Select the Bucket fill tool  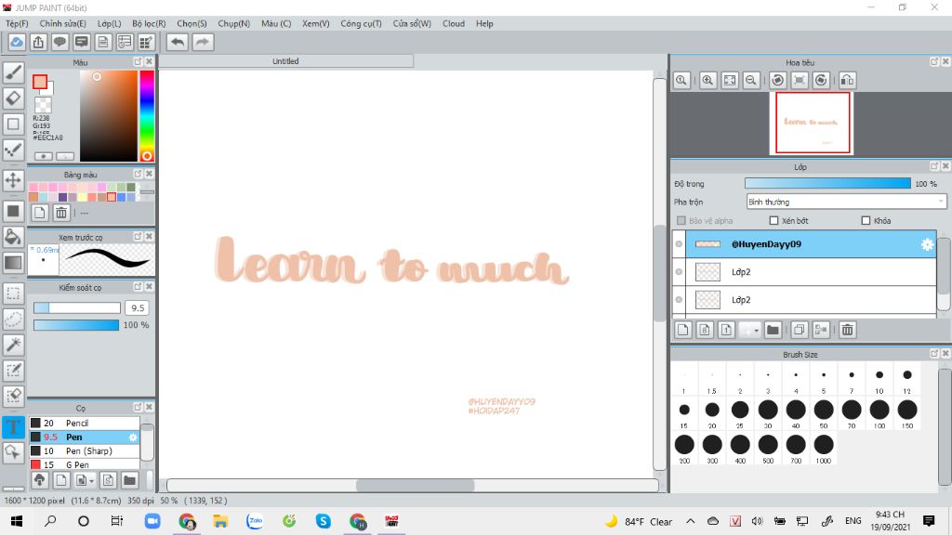(x=13, y=237)
